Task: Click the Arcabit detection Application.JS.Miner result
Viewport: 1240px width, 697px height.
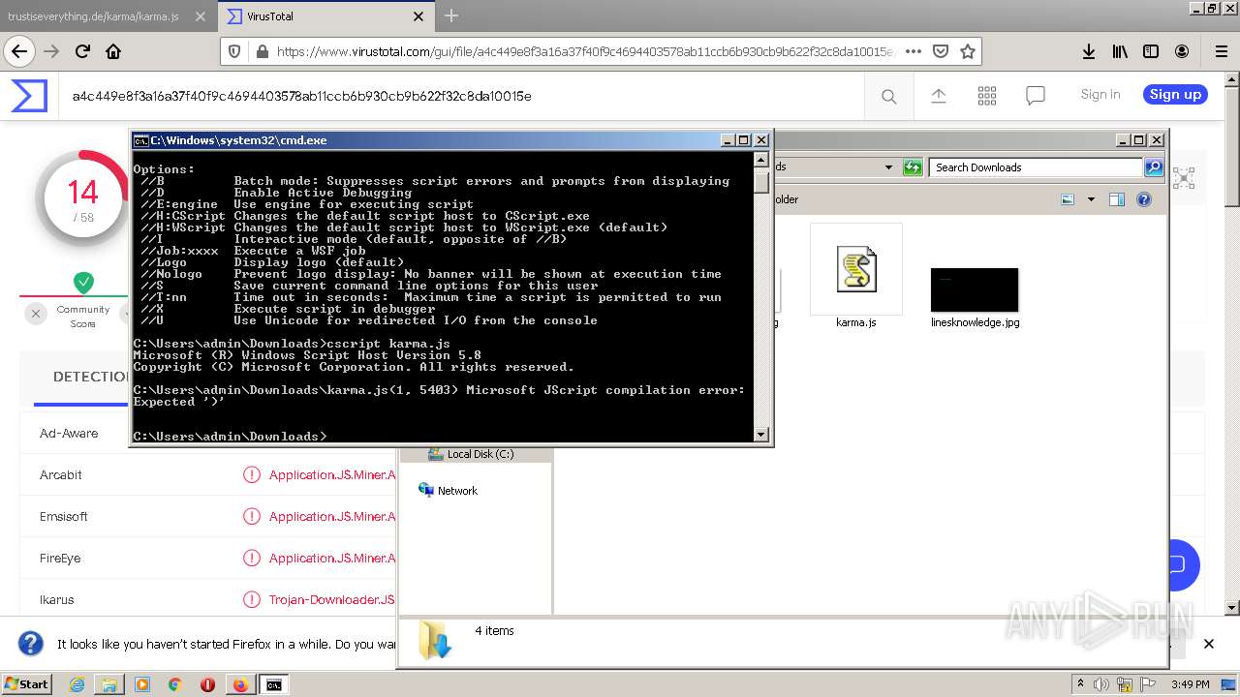Action: [x=332, y=475]
